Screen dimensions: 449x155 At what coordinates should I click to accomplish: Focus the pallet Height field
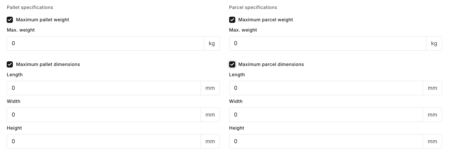click(104, 141)
